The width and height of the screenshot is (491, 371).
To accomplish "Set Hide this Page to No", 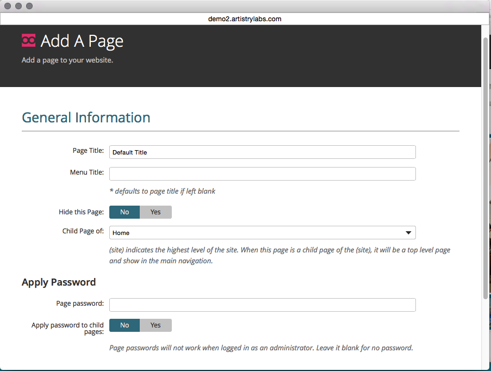I will tap(125, 212).
